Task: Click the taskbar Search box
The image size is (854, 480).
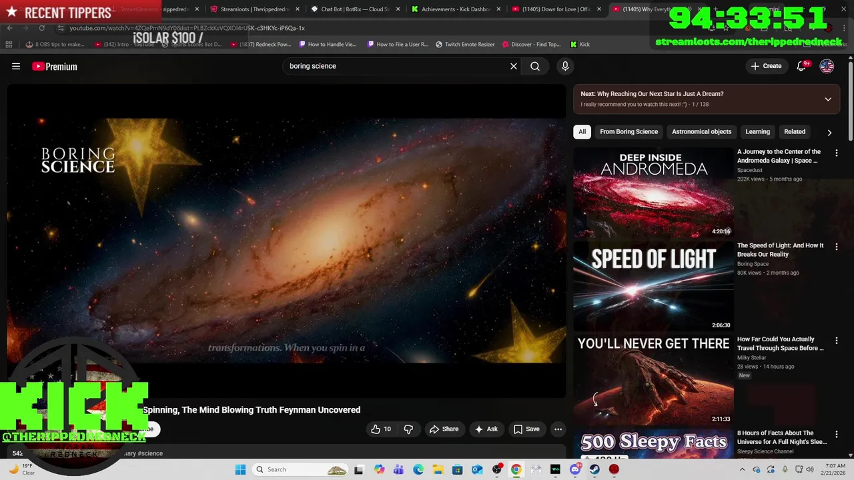Action: [x=300, y=469]
